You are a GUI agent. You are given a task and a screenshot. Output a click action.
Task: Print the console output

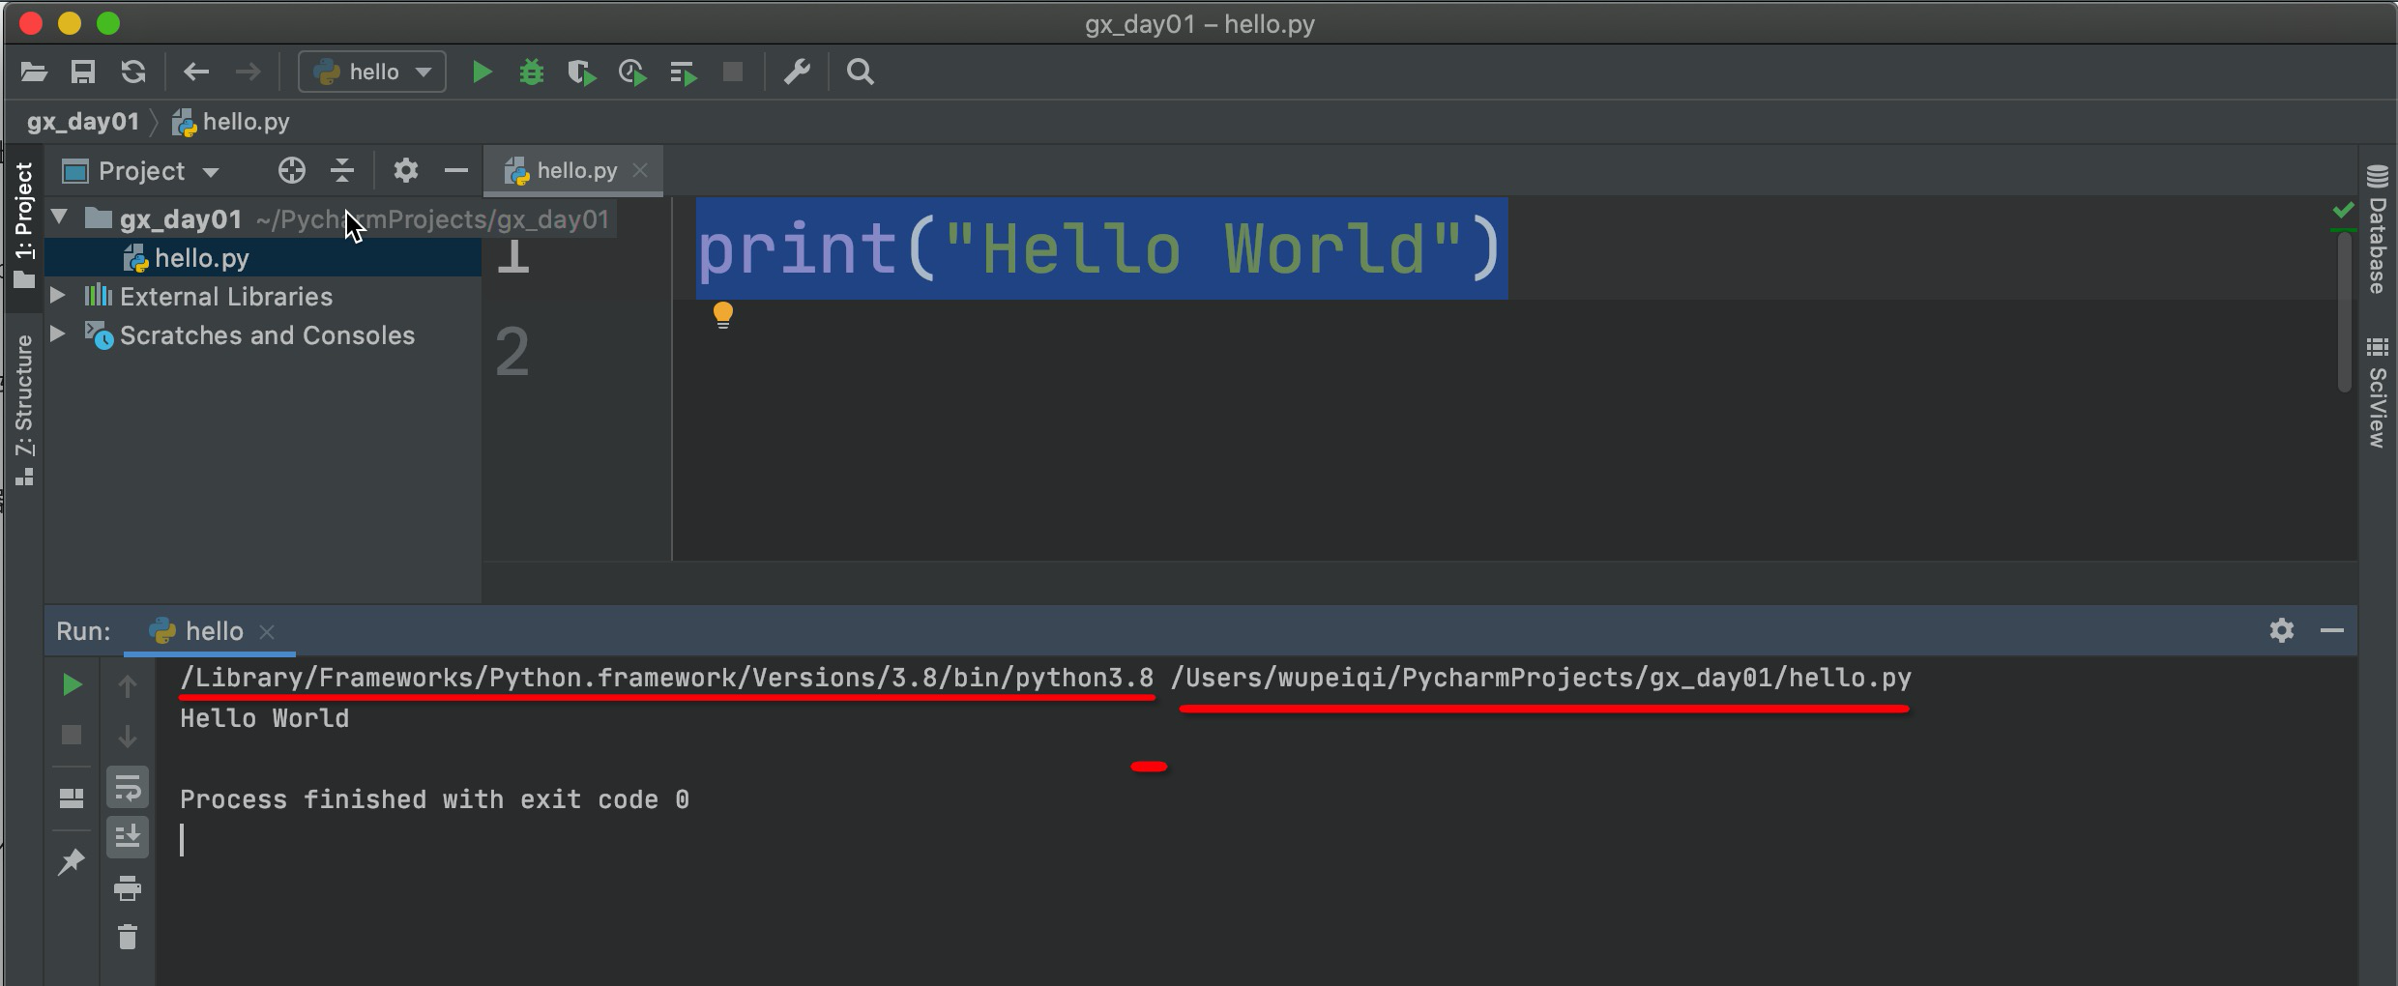click(x=128, y=887)
